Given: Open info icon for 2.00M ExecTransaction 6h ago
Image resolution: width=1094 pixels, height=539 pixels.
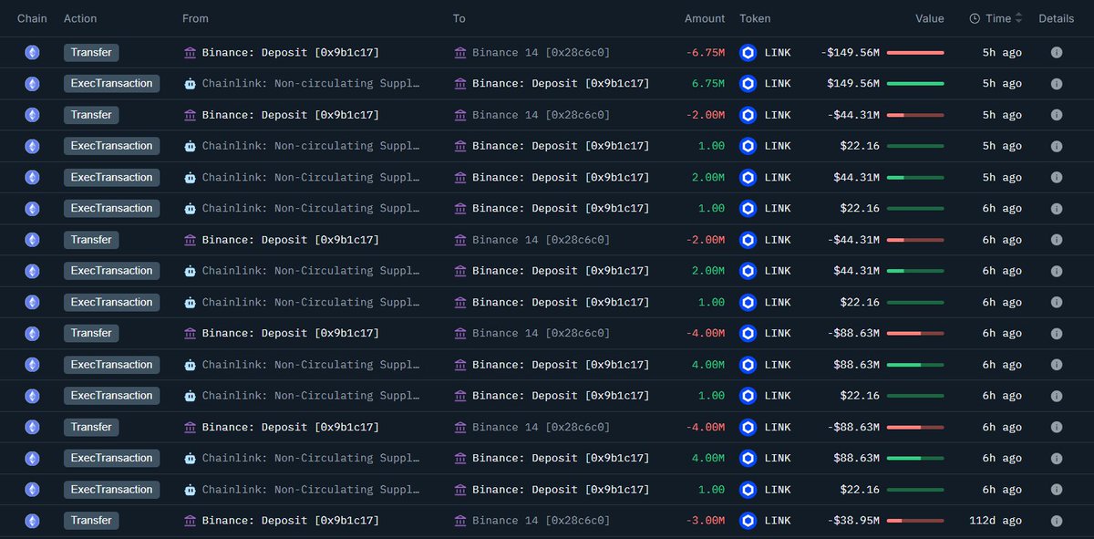Looking at the screenshot, I should [1057, 271].
